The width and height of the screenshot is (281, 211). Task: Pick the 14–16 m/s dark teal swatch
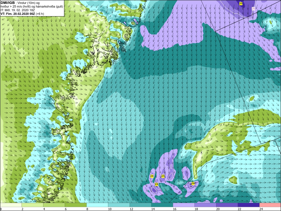point(162,205)
